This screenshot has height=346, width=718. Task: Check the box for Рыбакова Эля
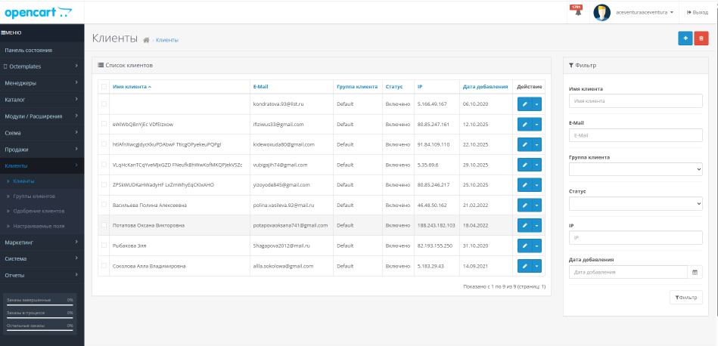coord(104,246)
